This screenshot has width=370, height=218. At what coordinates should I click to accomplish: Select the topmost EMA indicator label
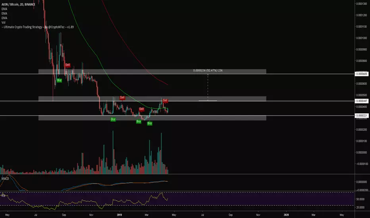(4, 9)
